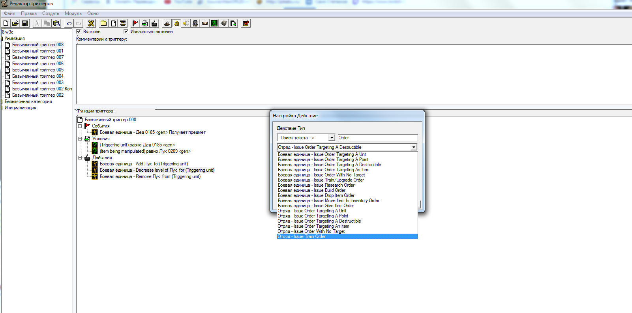Open the AI Editor green face icon
Viewport: 632px width, 313px height.
[x=214, y=23]
